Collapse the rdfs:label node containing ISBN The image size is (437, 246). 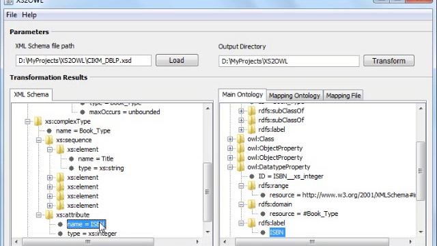point(241,223)
